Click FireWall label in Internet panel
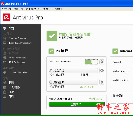This screenshot has height=116, width=133. 117,62
